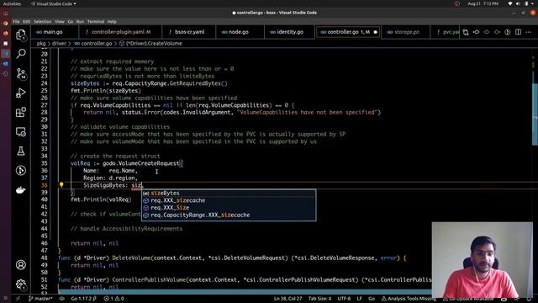
Task: Open the Docker whale view
Action: coord(21,190)
